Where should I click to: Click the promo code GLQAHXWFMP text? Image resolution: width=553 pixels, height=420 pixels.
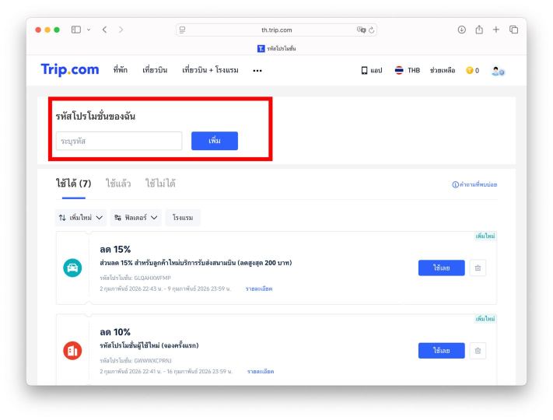[152, 278]
